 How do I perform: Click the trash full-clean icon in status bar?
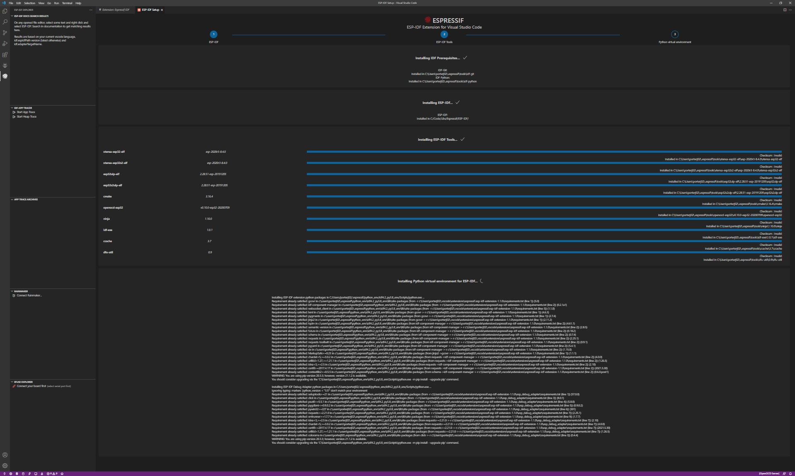point(17,474)
